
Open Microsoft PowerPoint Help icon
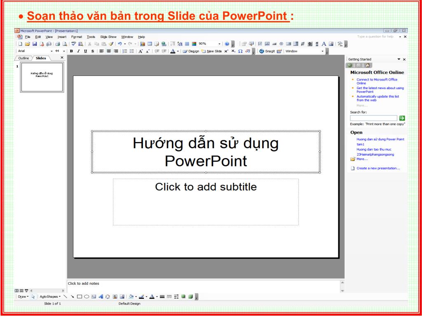click(x=227, y=44)
